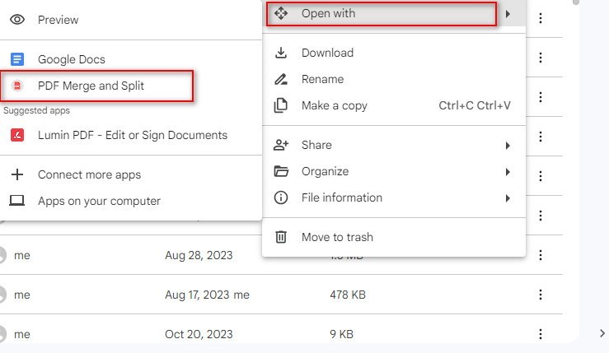
Task: Click the File information icon
Action: 281,197
